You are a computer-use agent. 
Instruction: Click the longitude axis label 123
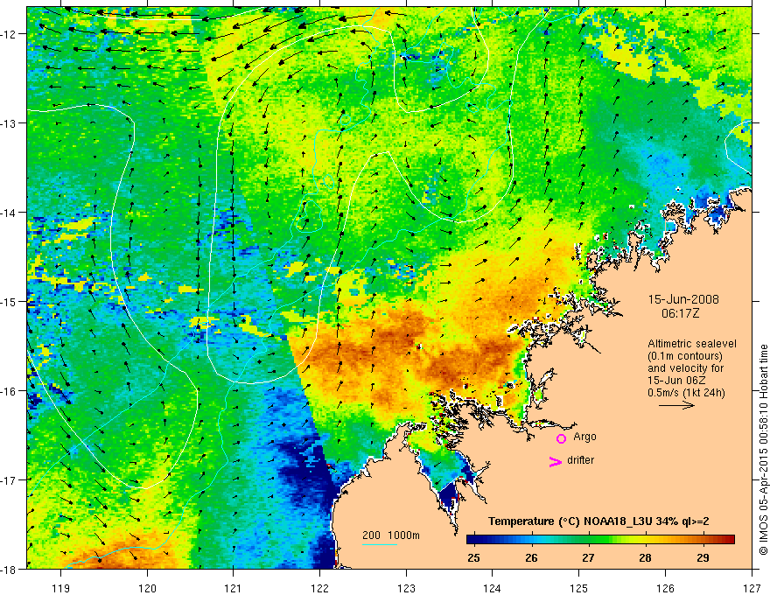pos(406,588)
